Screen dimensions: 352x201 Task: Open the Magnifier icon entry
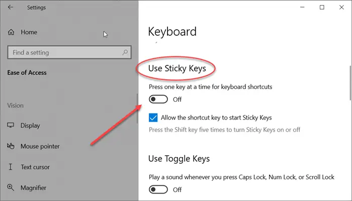(x=11, y=187)
